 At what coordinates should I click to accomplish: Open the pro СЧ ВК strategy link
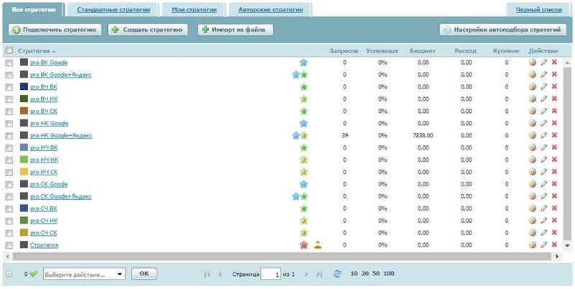pos(44,208)
